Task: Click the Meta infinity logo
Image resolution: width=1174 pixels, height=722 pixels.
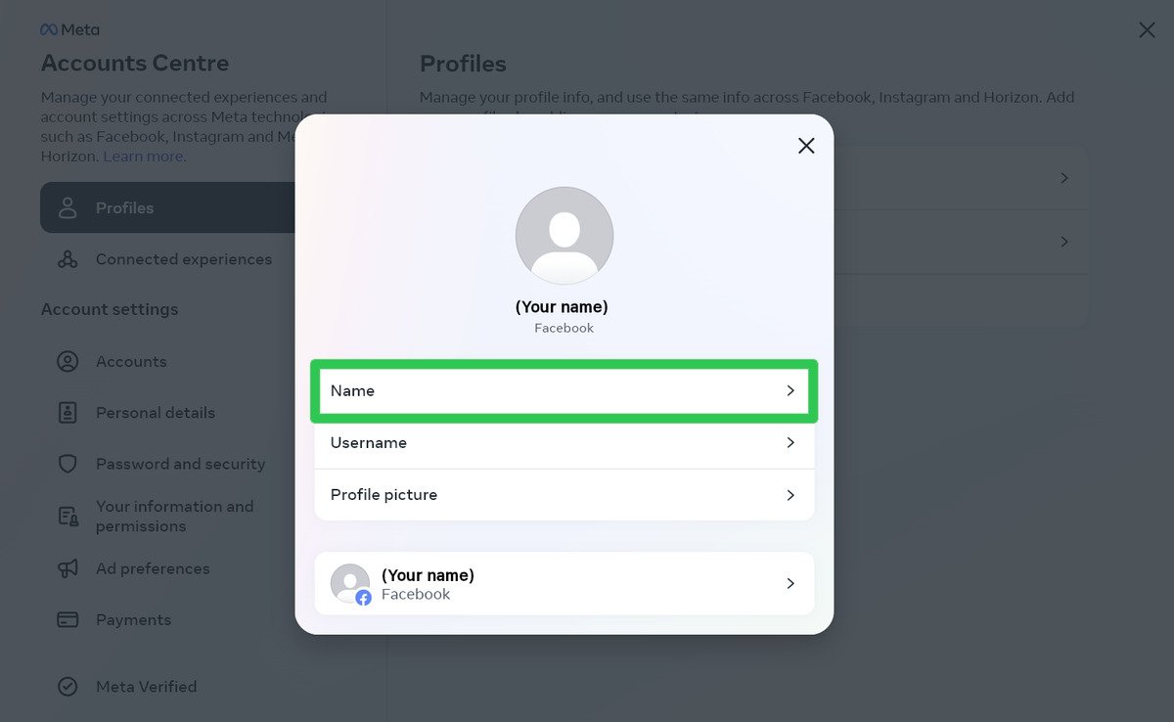Action: 50,29
